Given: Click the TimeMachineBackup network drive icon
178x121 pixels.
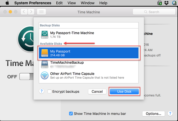Looking at the screenshot, I should [x=44, y=64].
